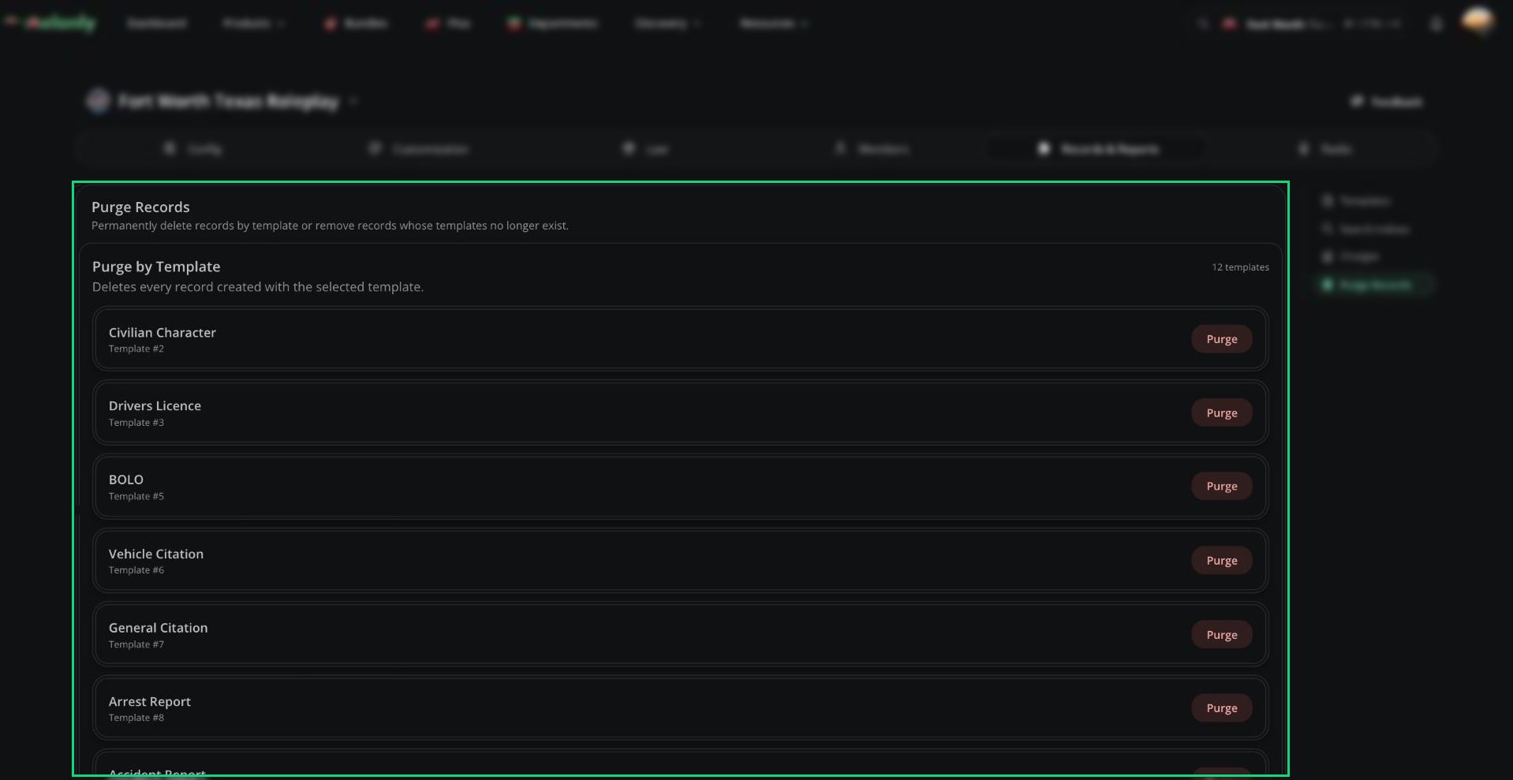Viewport: 1513px width, 780px height.
Task: Select the Civilian Character template name
Action: (163, 333)
